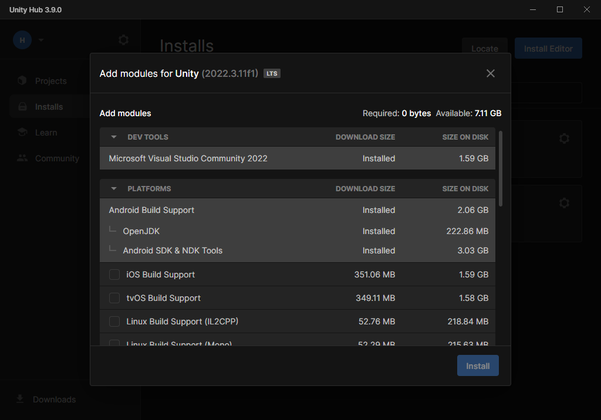Click the Community people icon
601x420 pixels.
point(22,158)
